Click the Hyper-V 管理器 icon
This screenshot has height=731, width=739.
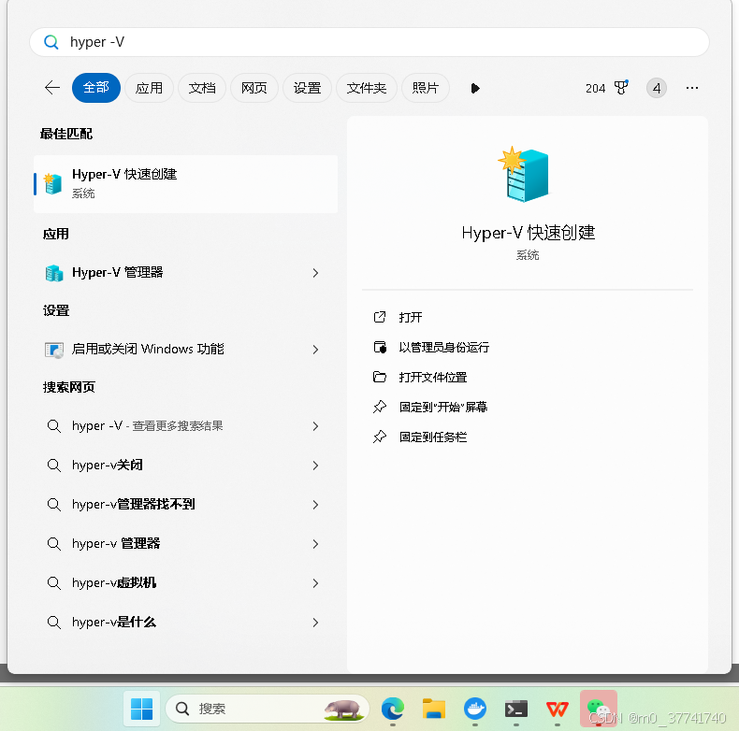[x=53, y=273]
